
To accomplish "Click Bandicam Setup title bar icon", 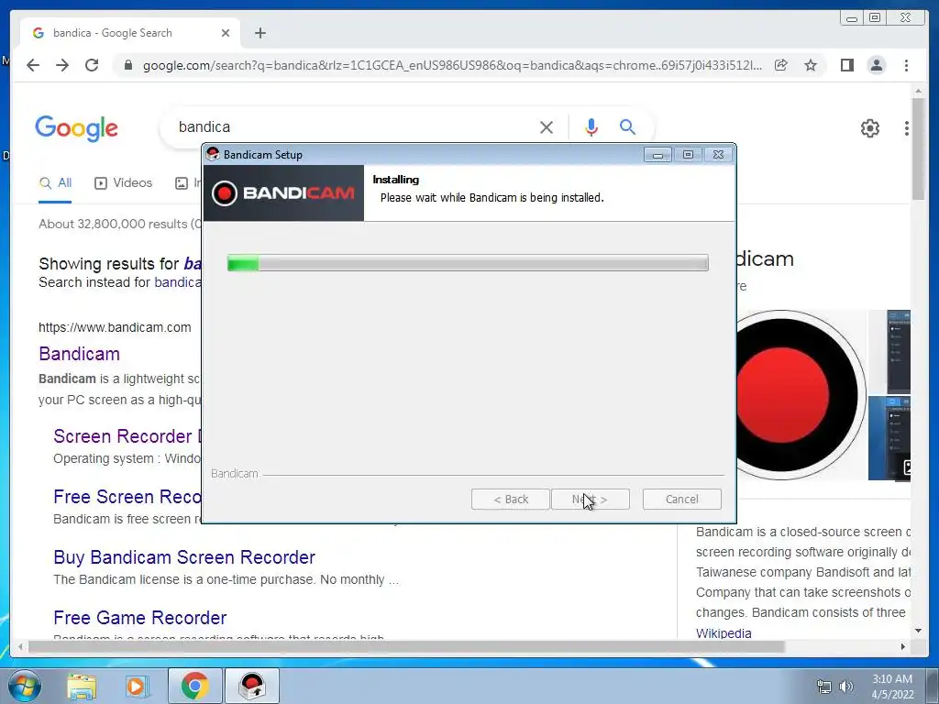I will [213, 154].
